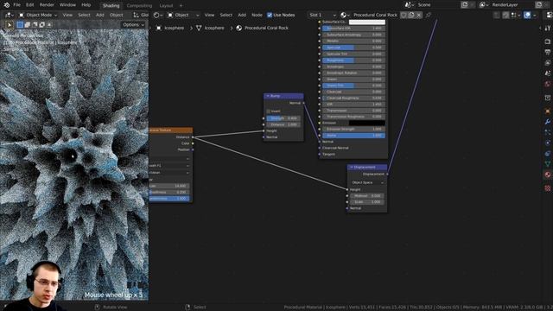
Task: Open viewport Select menu
Action: [84, 15]
